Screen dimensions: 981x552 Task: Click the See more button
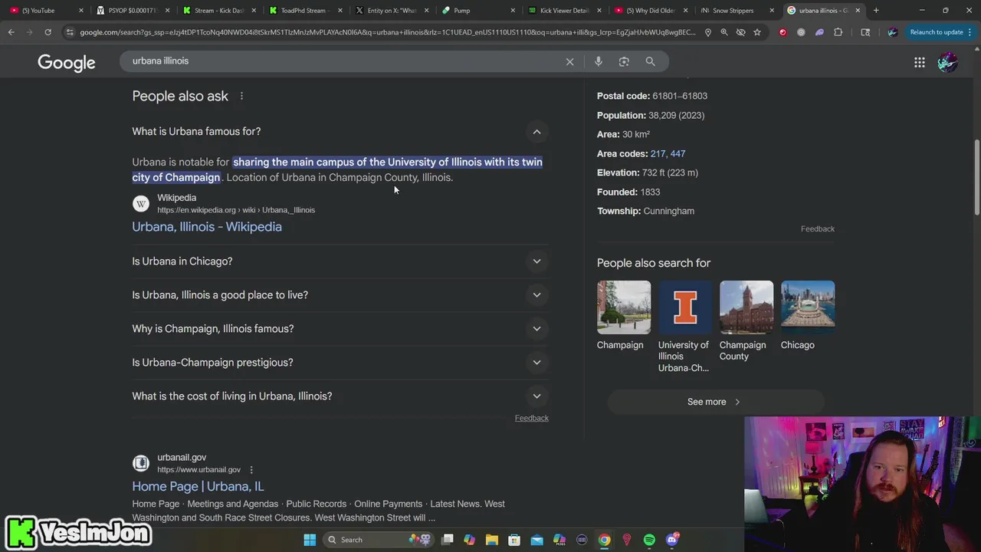click(x=716, y=402)
